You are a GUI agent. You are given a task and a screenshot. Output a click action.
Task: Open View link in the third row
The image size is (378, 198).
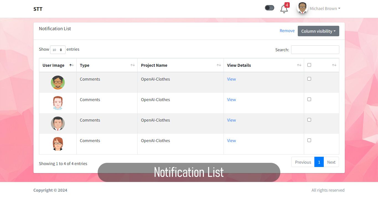pos(231,120)
